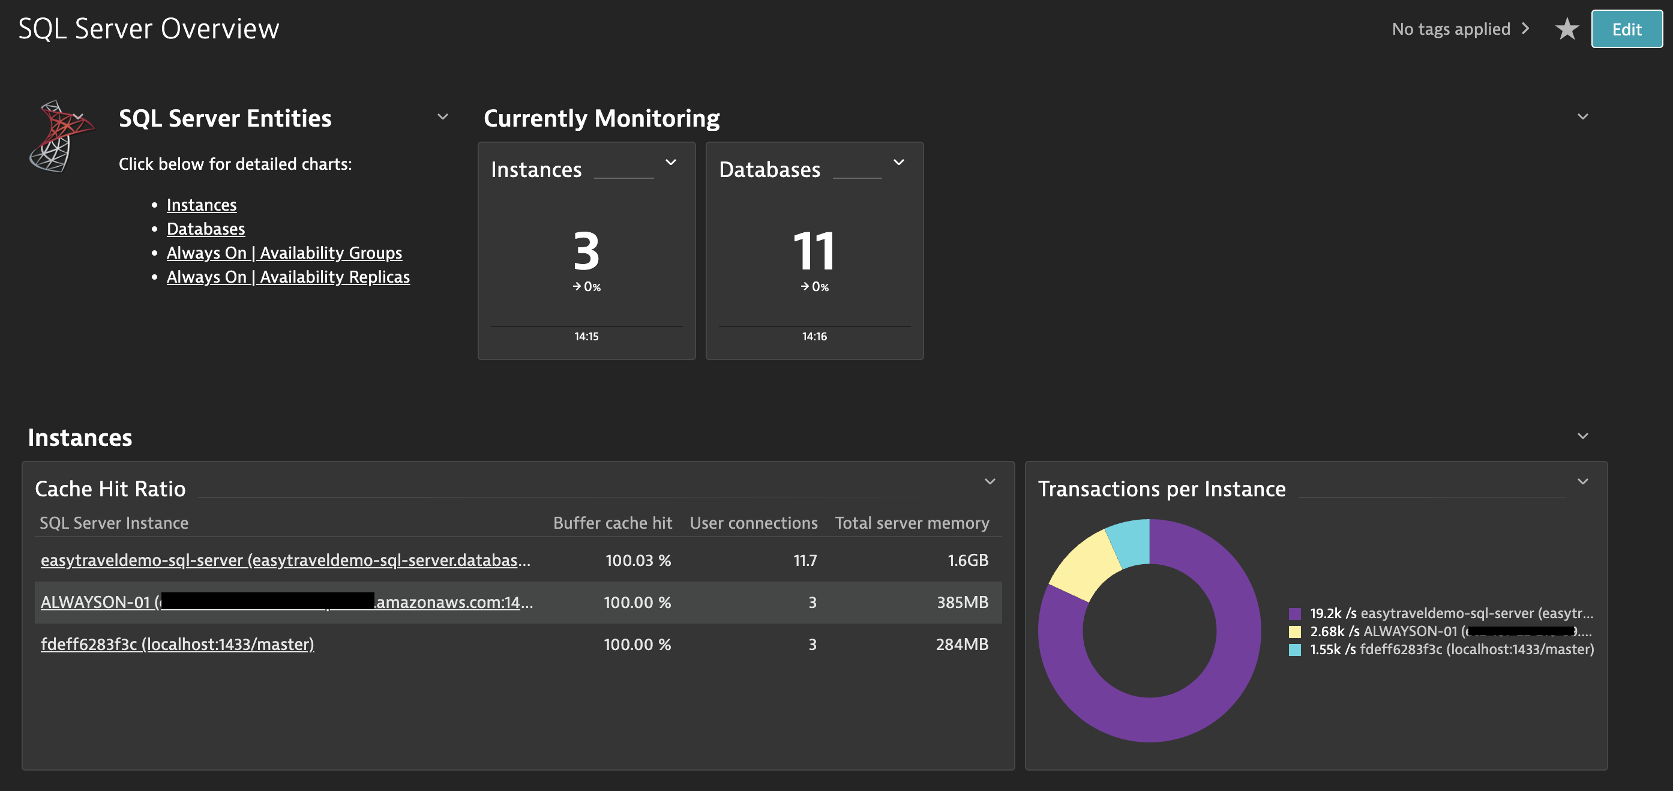
Task: Click the cyan donut chart segment
Action: pyautogui.click(x=1131, y=543)
